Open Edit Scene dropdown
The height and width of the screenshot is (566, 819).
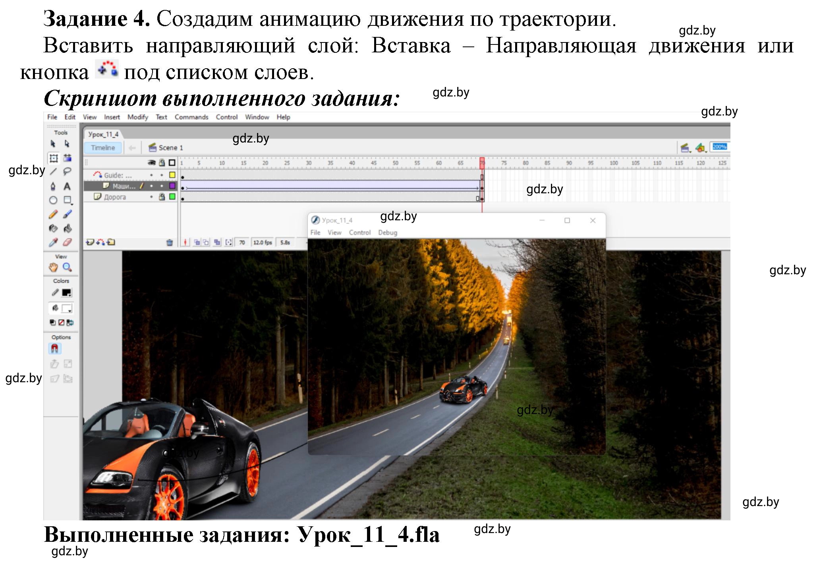pyautogui.click(x=685, y=148)
